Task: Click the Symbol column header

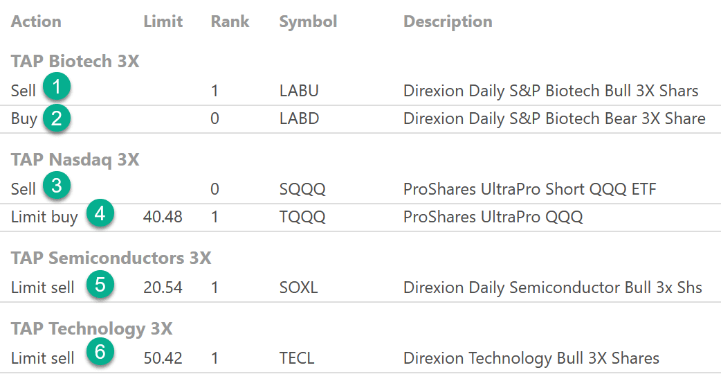Action: pos(308,21)
